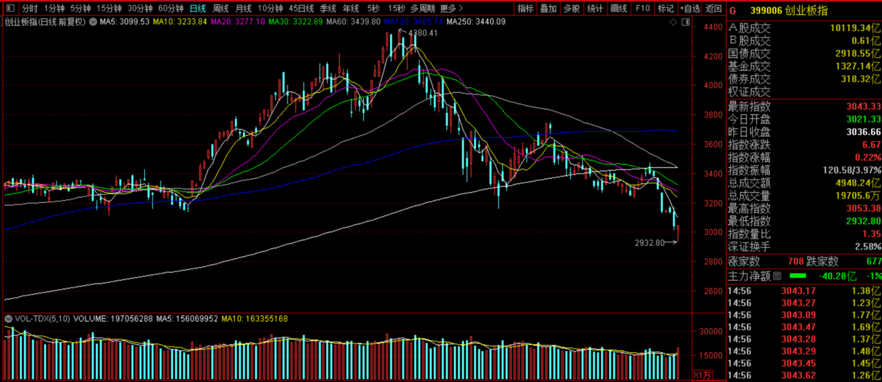Switch to 周线 weekly chart

pyautogui.click(x=220, y=9)
